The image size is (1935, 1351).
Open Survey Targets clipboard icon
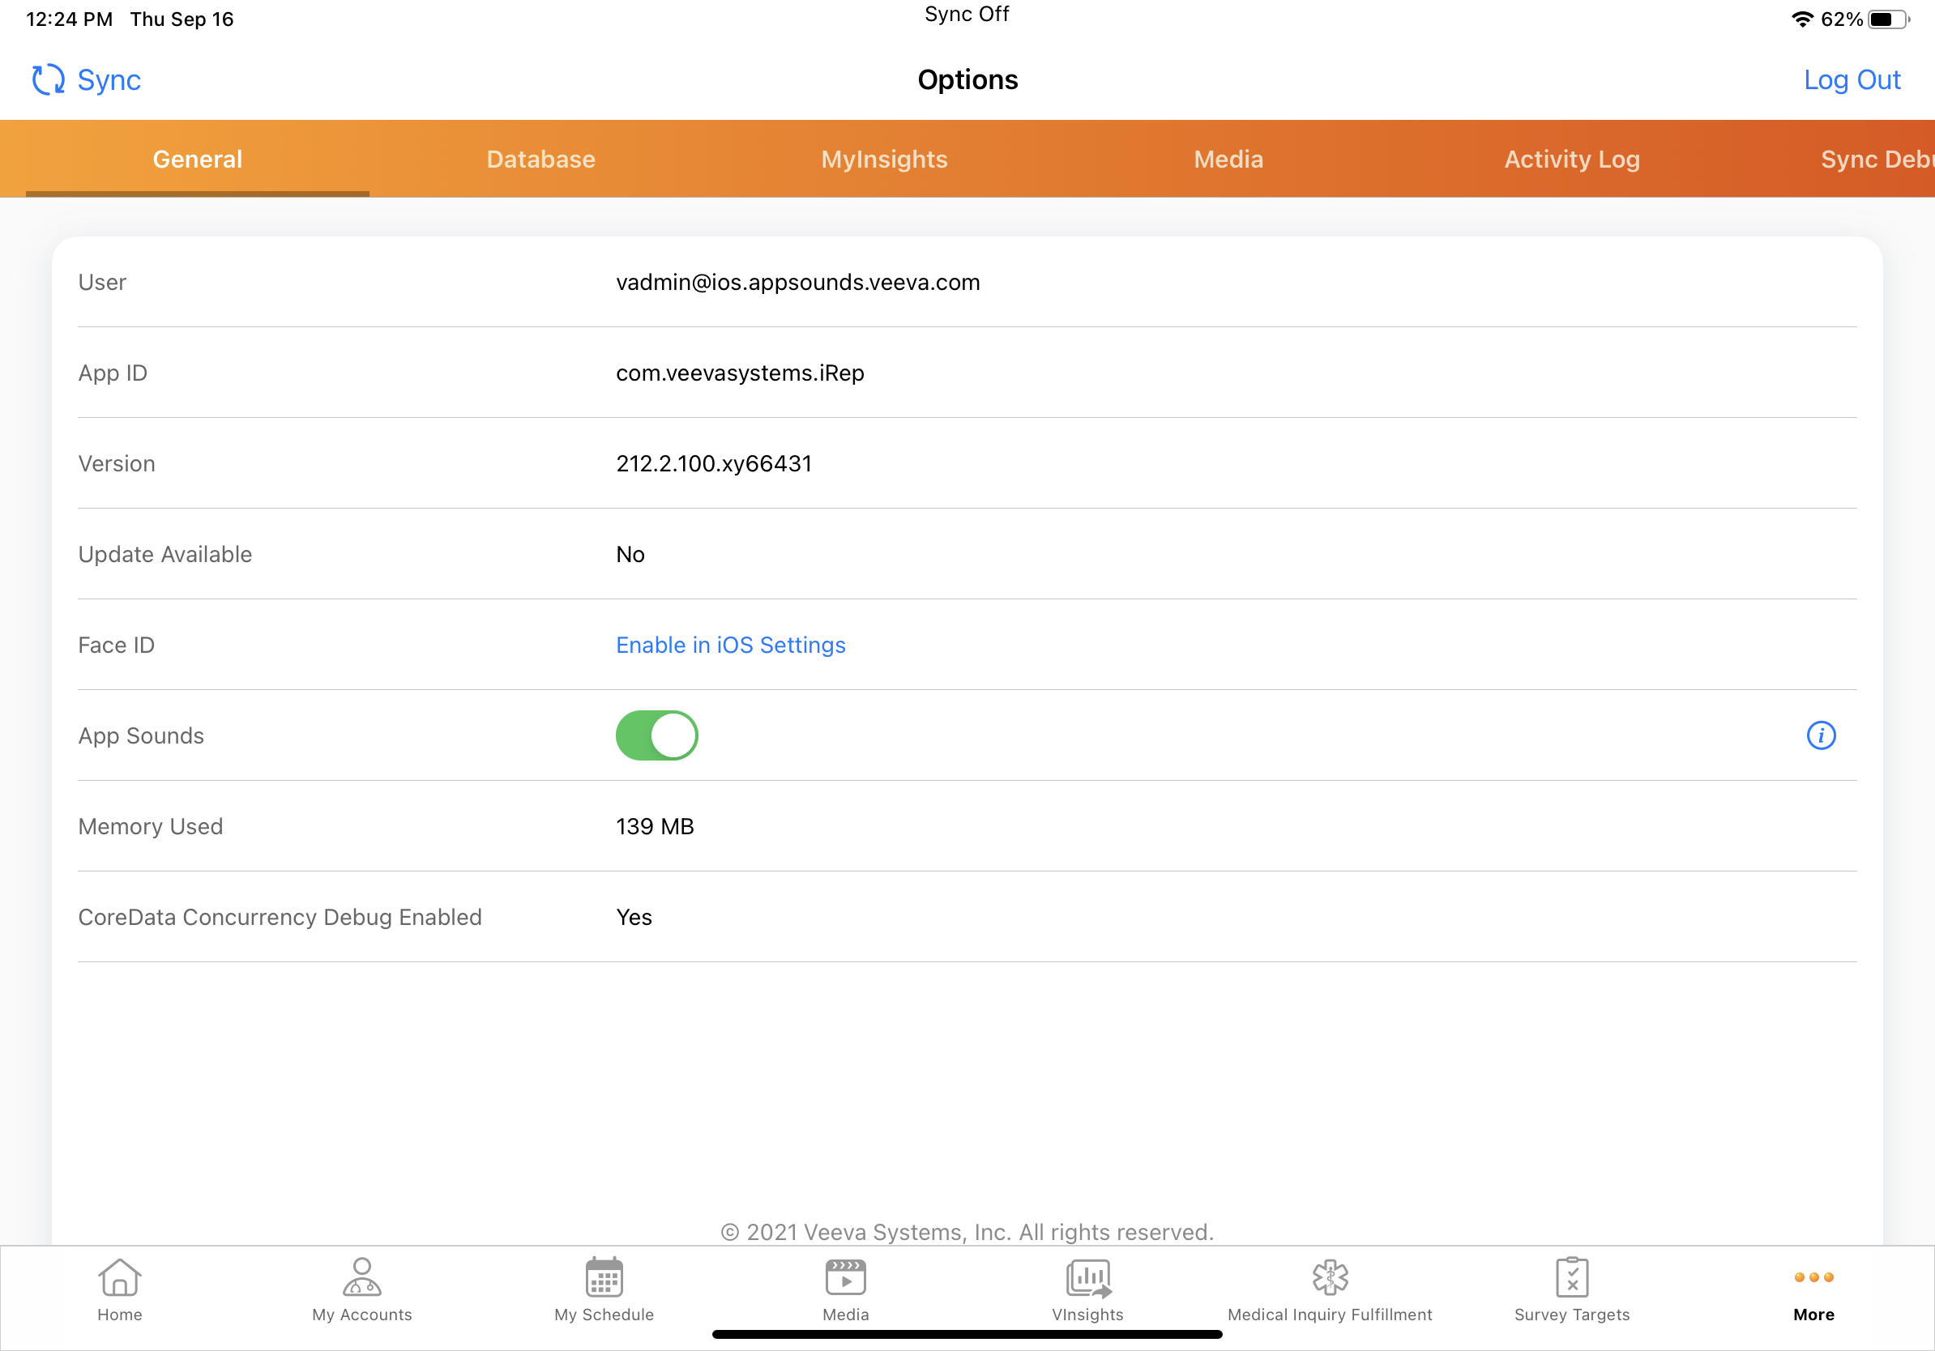click(x=1571, y=1278)
